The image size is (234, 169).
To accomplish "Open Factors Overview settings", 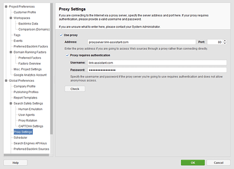I will [30, 63].
